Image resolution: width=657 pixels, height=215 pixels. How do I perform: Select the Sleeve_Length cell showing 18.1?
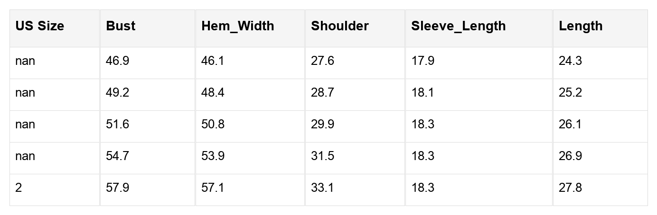(422, 93)
